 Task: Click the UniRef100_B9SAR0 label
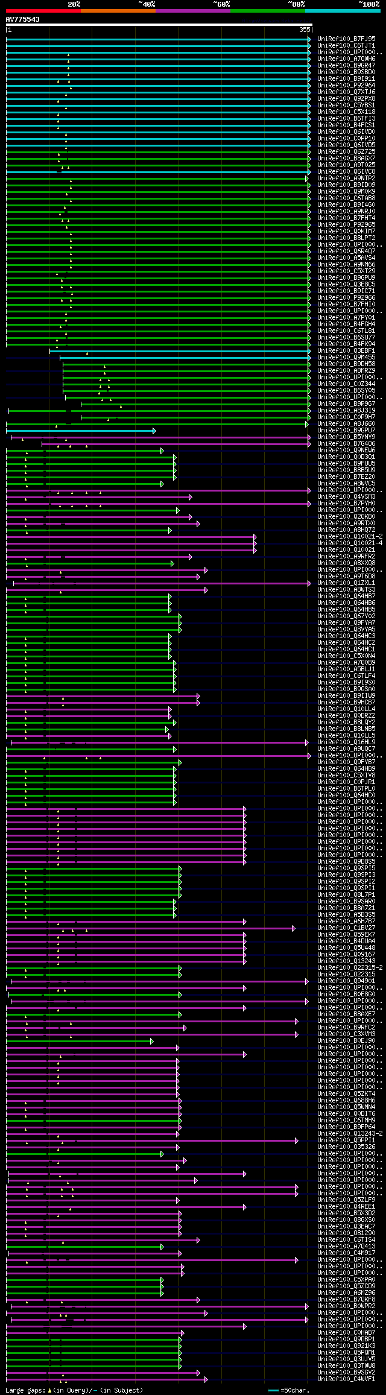(x=346, y=901)
